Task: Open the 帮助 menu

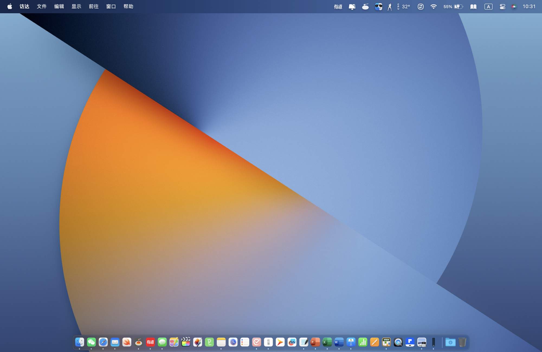Action: tap(128, 6)
